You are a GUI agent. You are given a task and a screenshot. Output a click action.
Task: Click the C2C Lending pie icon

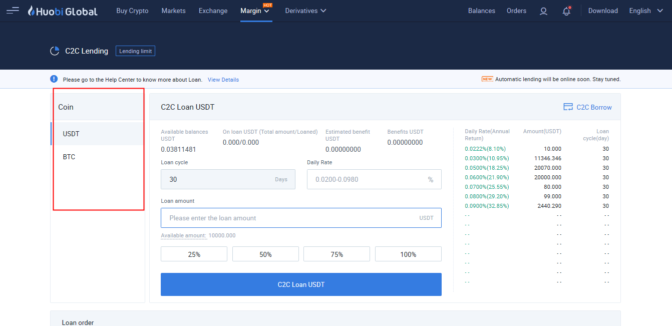point(55,51)
